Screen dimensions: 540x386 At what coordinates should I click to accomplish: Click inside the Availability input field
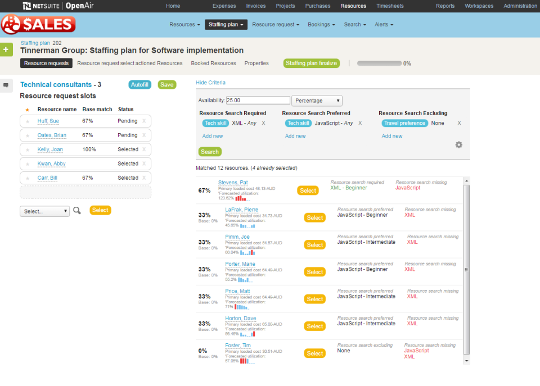(257, 100)
